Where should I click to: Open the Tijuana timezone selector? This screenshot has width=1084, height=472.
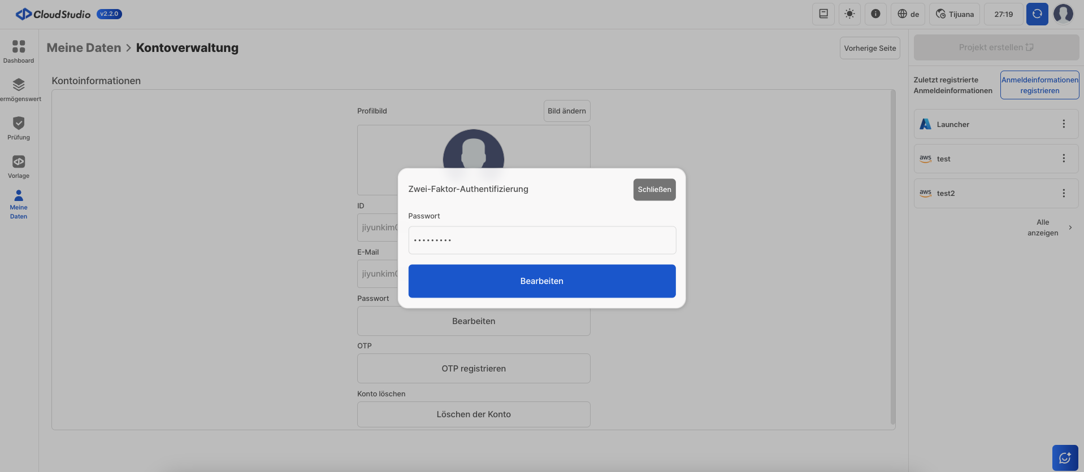(955, 14)
